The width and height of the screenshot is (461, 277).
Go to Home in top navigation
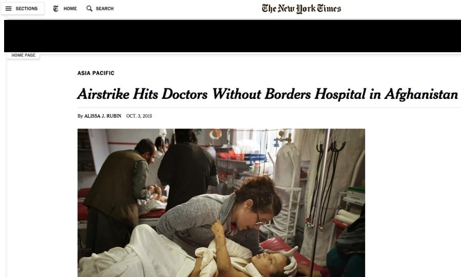coord(70,9)
